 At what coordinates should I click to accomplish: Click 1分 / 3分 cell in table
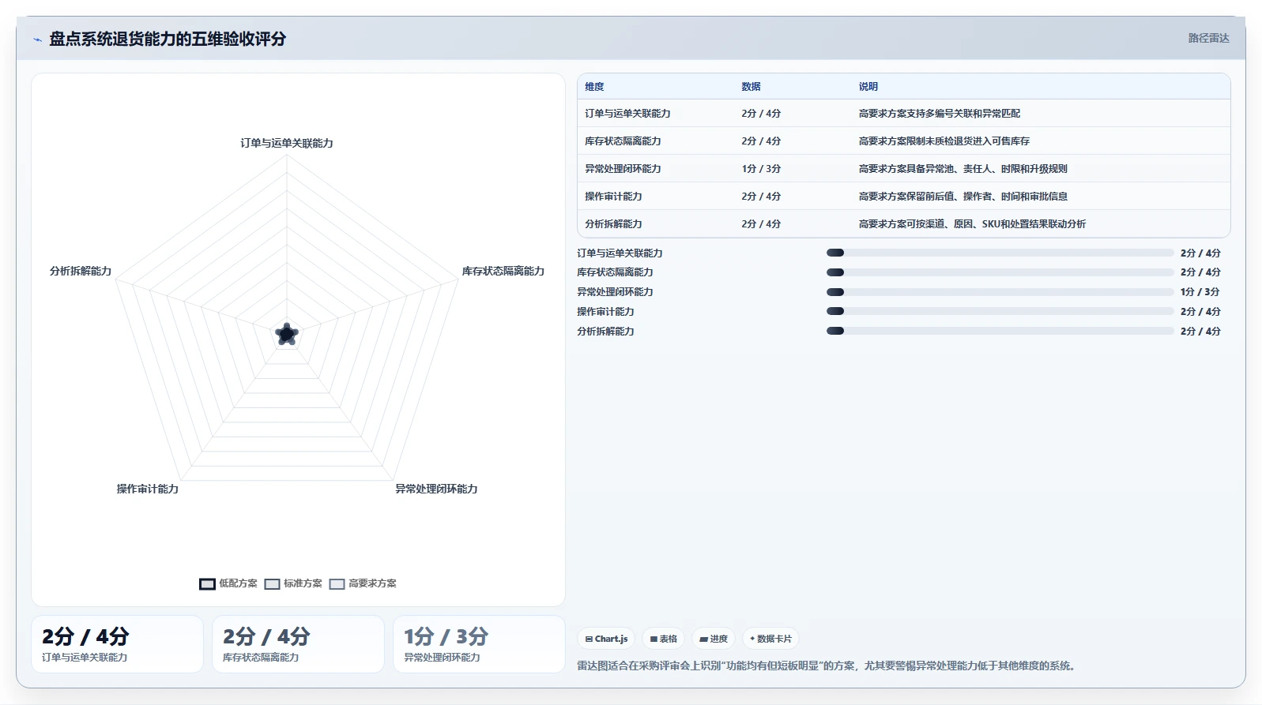click(761, 169)
